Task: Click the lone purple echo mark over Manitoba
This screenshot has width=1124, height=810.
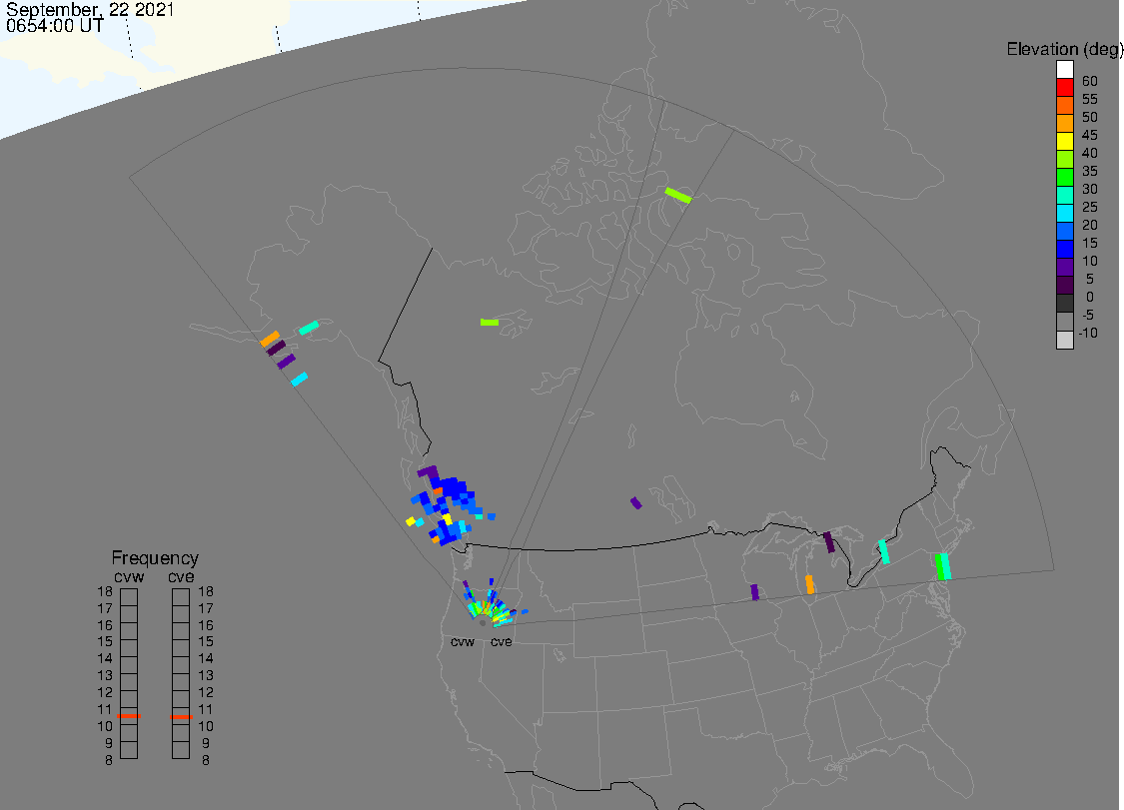Action: coord(635,503)
